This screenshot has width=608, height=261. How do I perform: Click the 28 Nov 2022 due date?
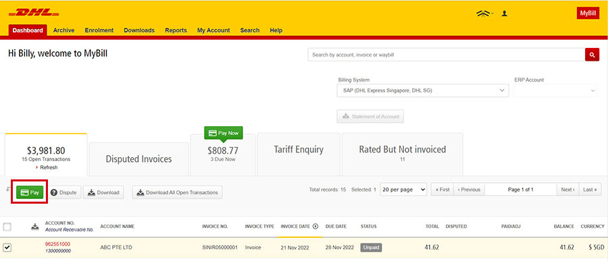[x=340, y=248]
